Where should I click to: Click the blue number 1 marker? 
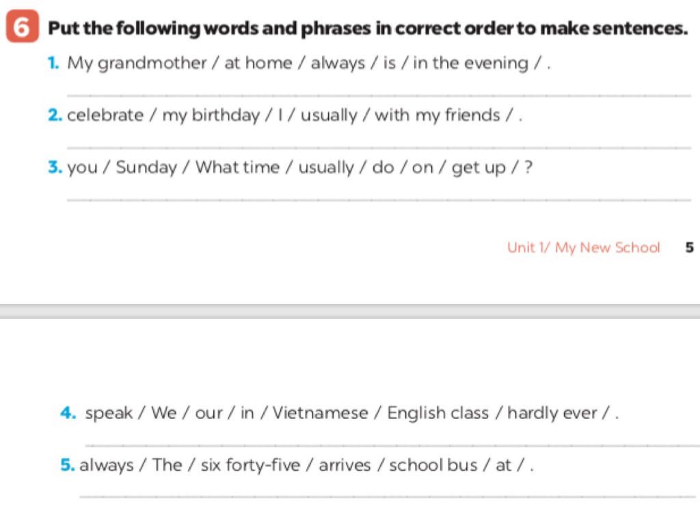pyautogui.click(x=52, y=64)
